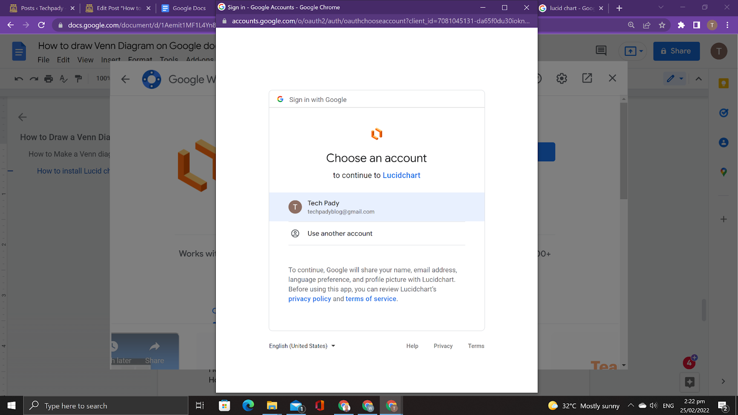The width and height of the screenshot is (738, 415).
Task: Go back in the main Chrome window
Action: (x=11, y=25)
